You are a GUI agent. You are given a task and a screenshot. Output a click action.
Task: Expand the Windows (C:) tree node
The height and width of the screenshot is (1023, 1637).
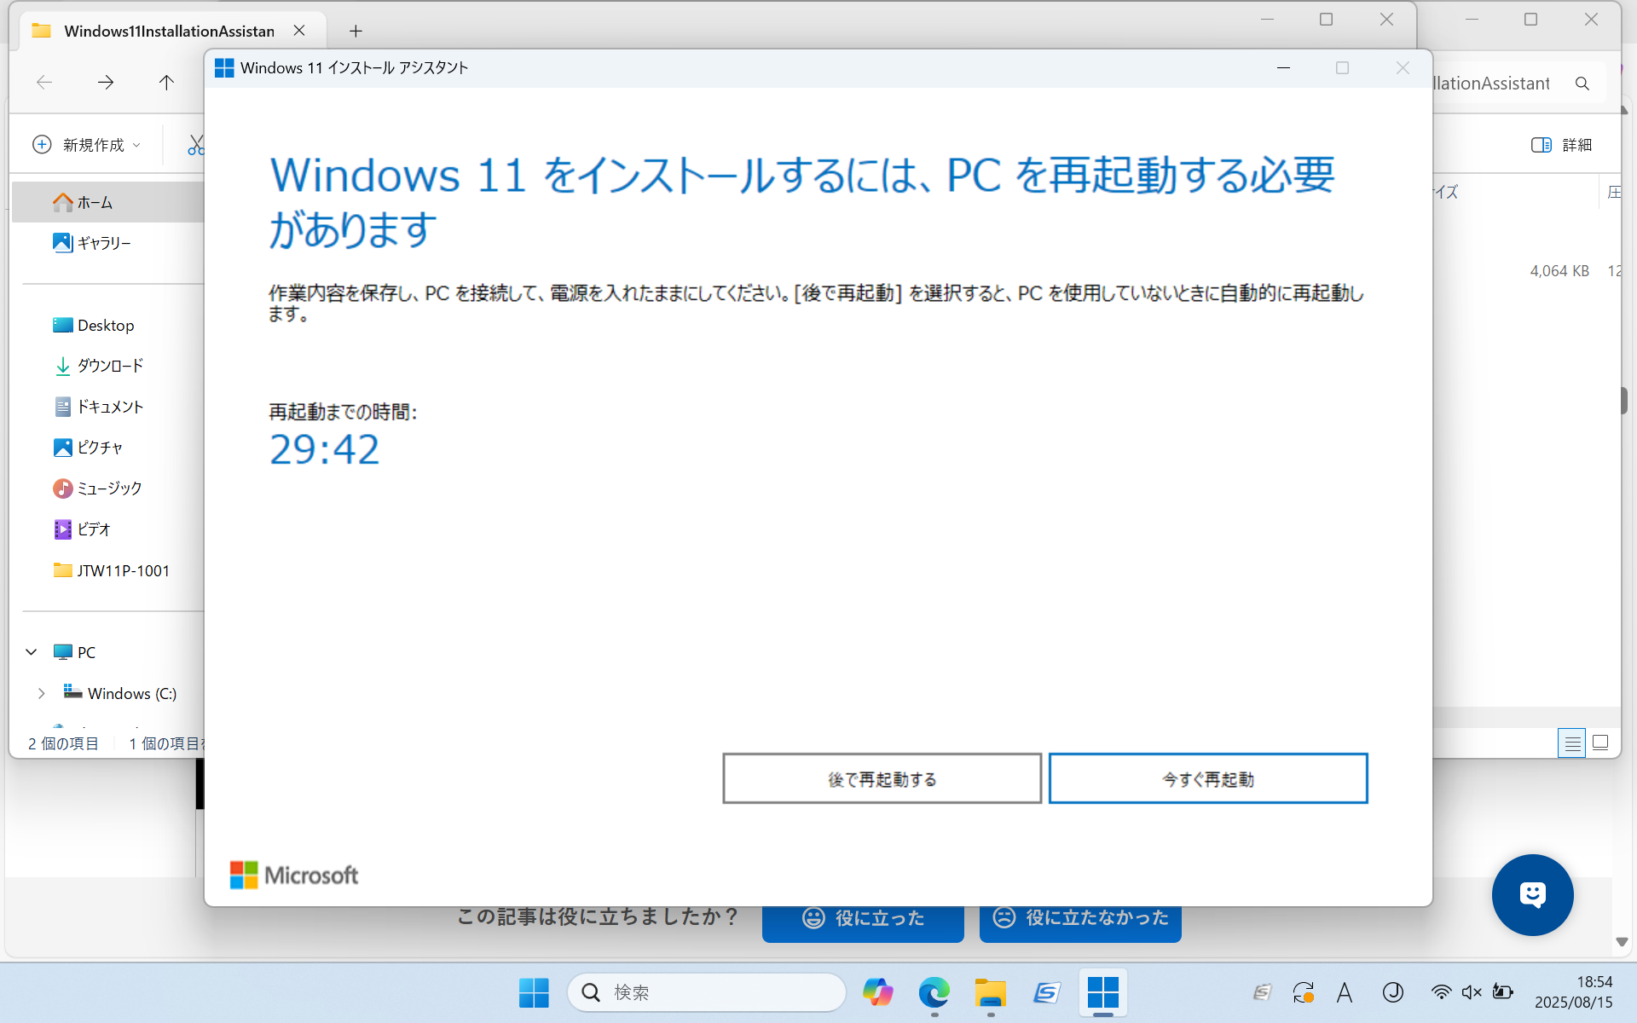coord(41,693)
